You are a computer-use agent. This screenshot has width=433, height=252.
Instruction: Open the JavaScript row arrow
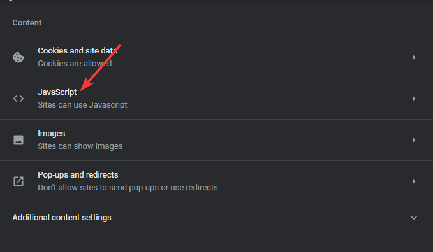[x=414, y=99]
